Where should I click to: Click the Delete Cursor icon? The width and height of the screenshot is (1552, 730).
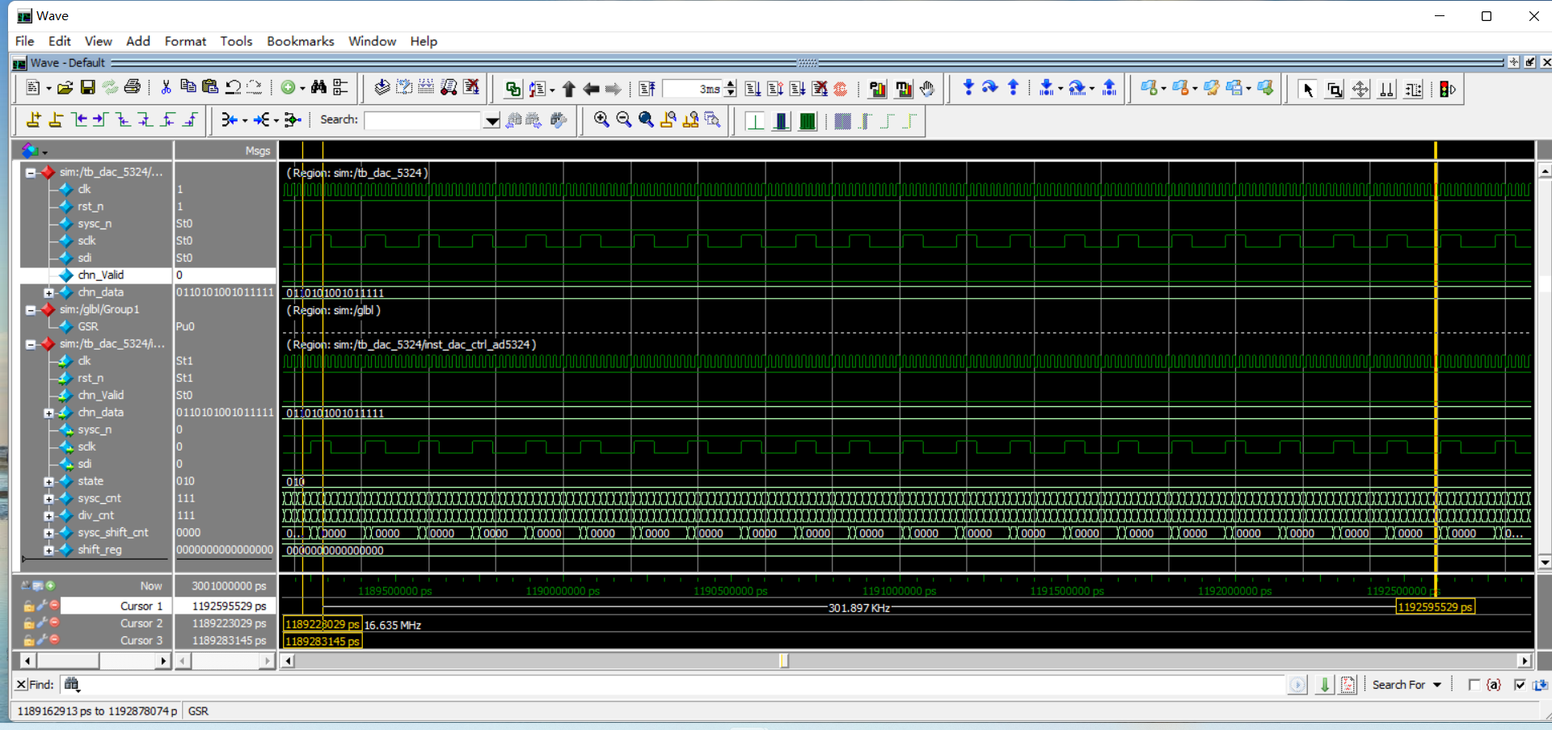tap(56, 120)
